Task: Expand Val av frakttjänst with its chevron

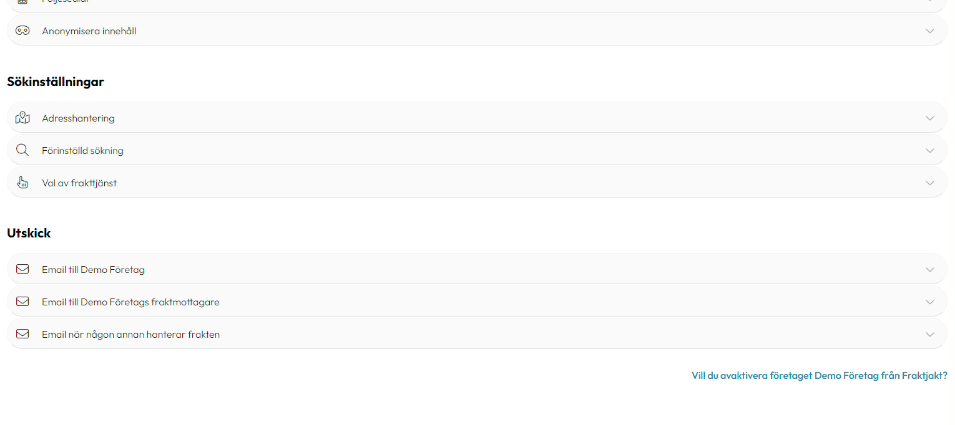Action: (x=930, y=183)
